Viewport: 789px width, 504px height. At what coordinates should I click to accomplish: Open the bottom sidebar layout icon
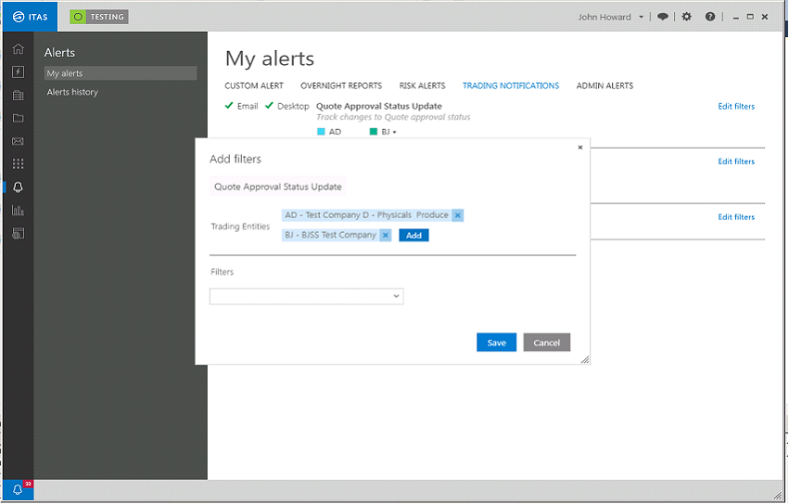coord(19,233)
